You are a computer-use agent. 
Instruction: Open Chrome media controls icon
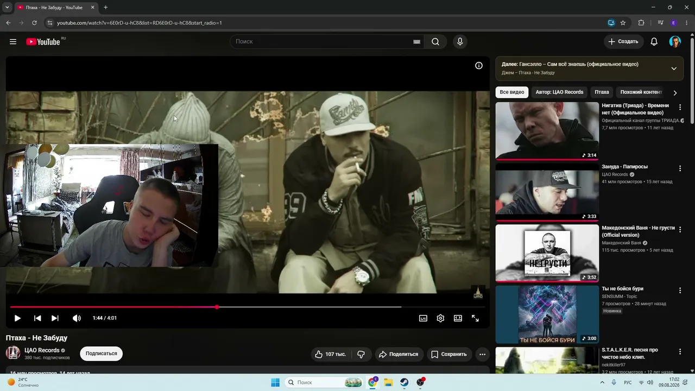660,23
